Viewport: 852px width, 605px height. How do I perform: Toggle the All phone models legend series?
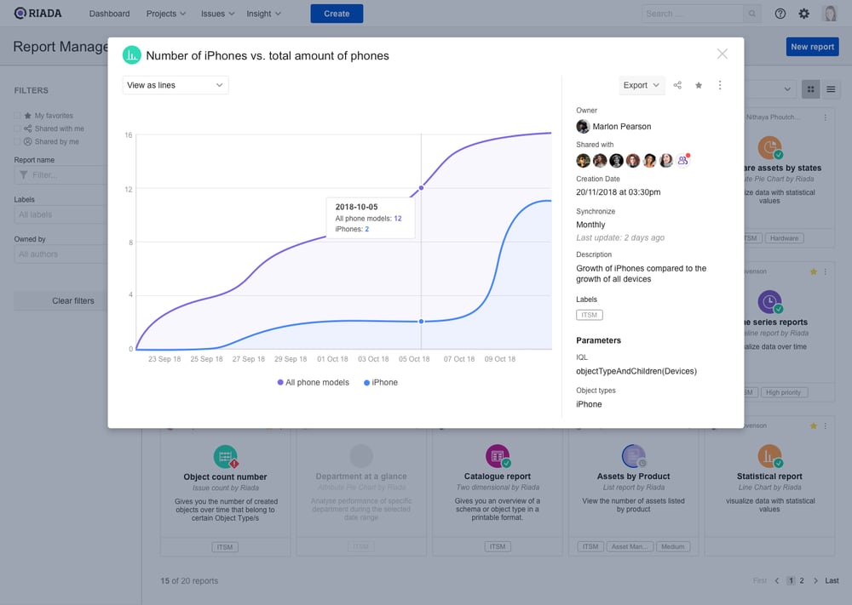tap(314, 383)
